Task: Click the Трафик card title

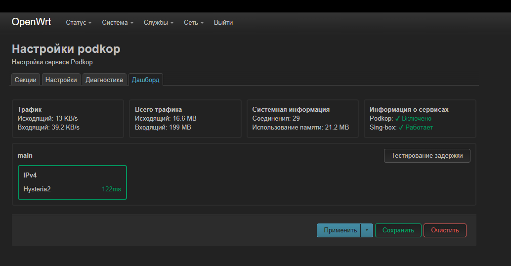Action: [30, 110]
